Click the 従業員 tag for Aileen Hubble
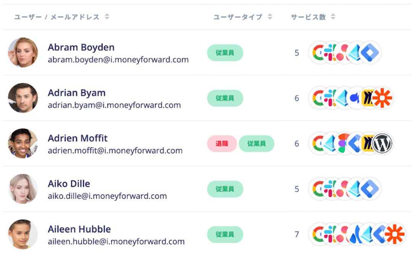This screenshot has width=412, height=256. pos(225,235)
